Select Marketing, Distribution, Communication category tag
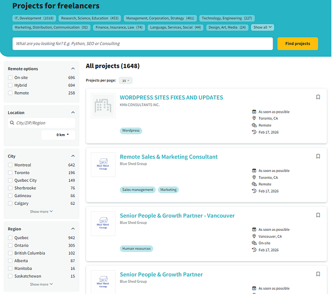 coord(51,27)
